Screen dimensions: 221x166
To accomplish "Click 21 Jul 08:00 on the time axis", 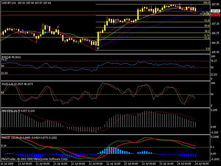I will [x=43, y=164].
